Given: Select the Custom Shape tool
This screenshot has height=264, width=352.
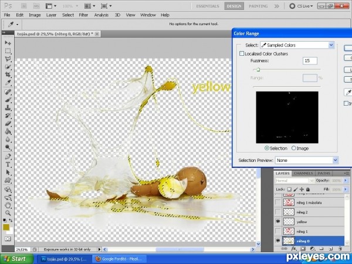Looking at the screenshot, I should (x=8, y=180).
